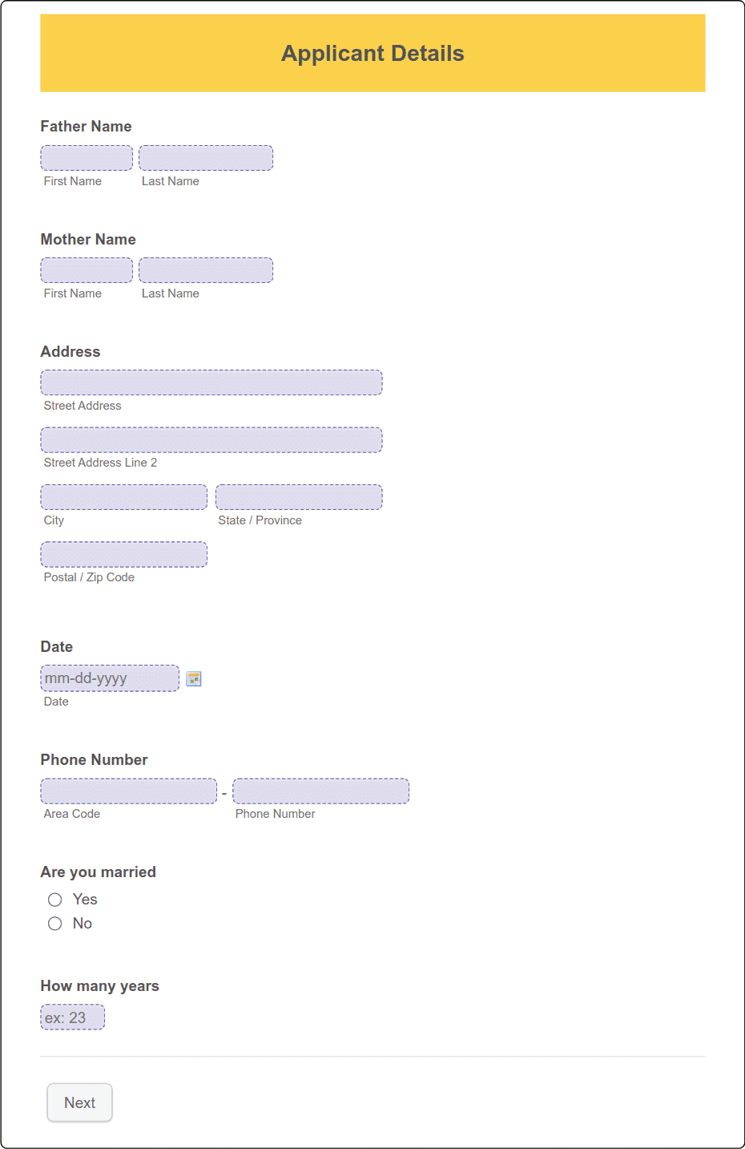Click the Mother Name last name field

click(x=205, y=269)
